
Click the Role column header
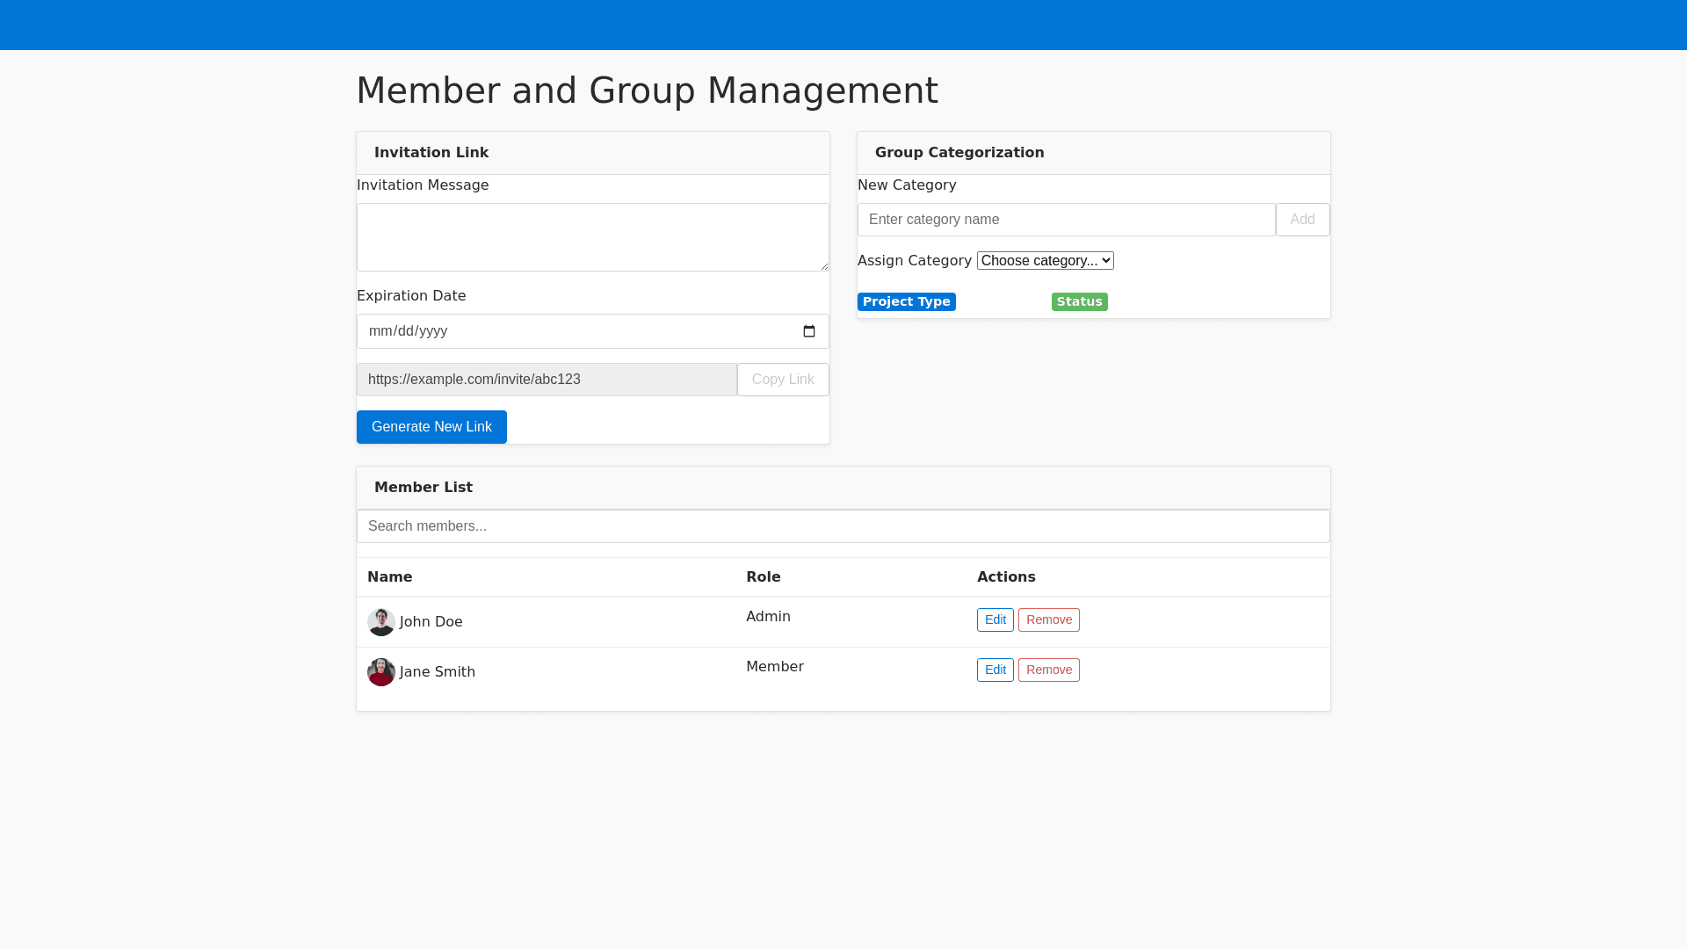point(763,577)
